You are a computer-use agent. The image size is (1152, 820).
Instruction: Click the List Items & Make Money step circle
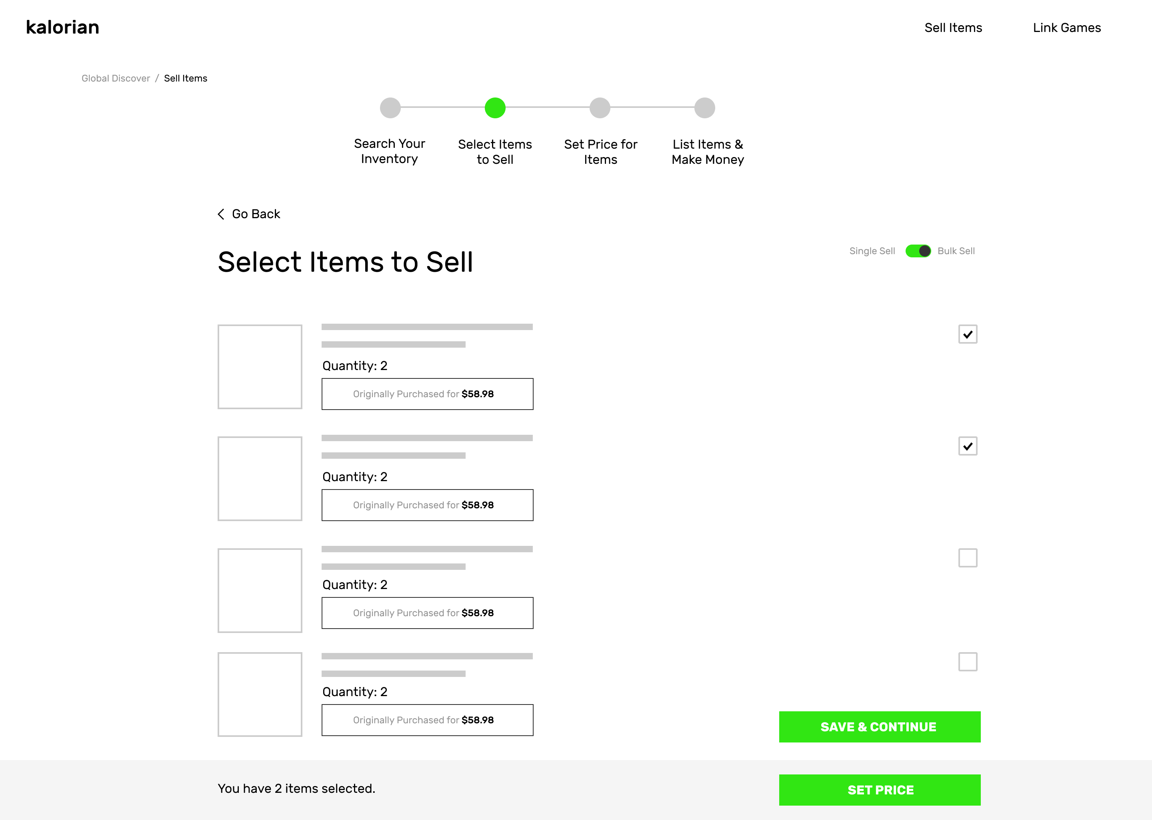pyautogui.click(x=704, y=107)
